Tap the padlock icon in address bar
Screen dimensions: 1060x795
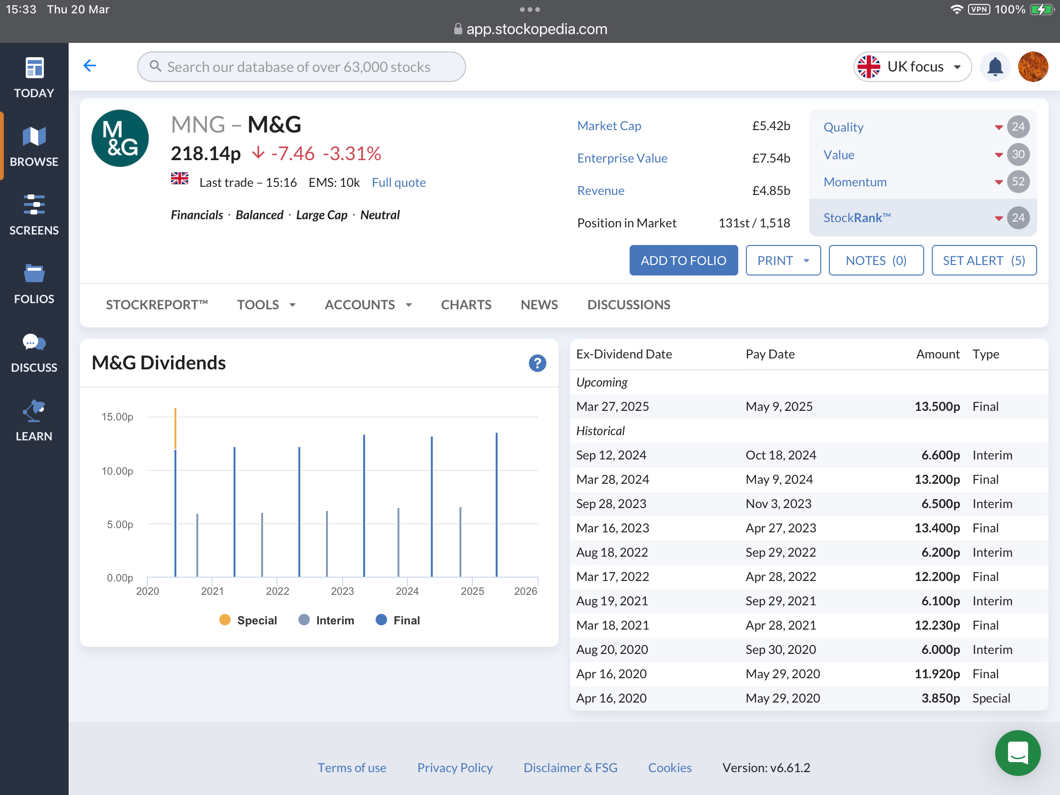tap(458, 29)
